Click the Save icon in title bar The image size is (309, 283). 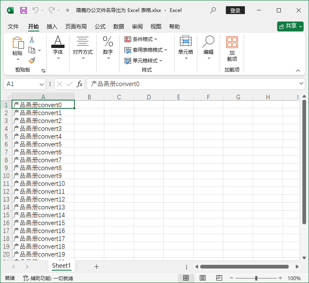(24, 10)
